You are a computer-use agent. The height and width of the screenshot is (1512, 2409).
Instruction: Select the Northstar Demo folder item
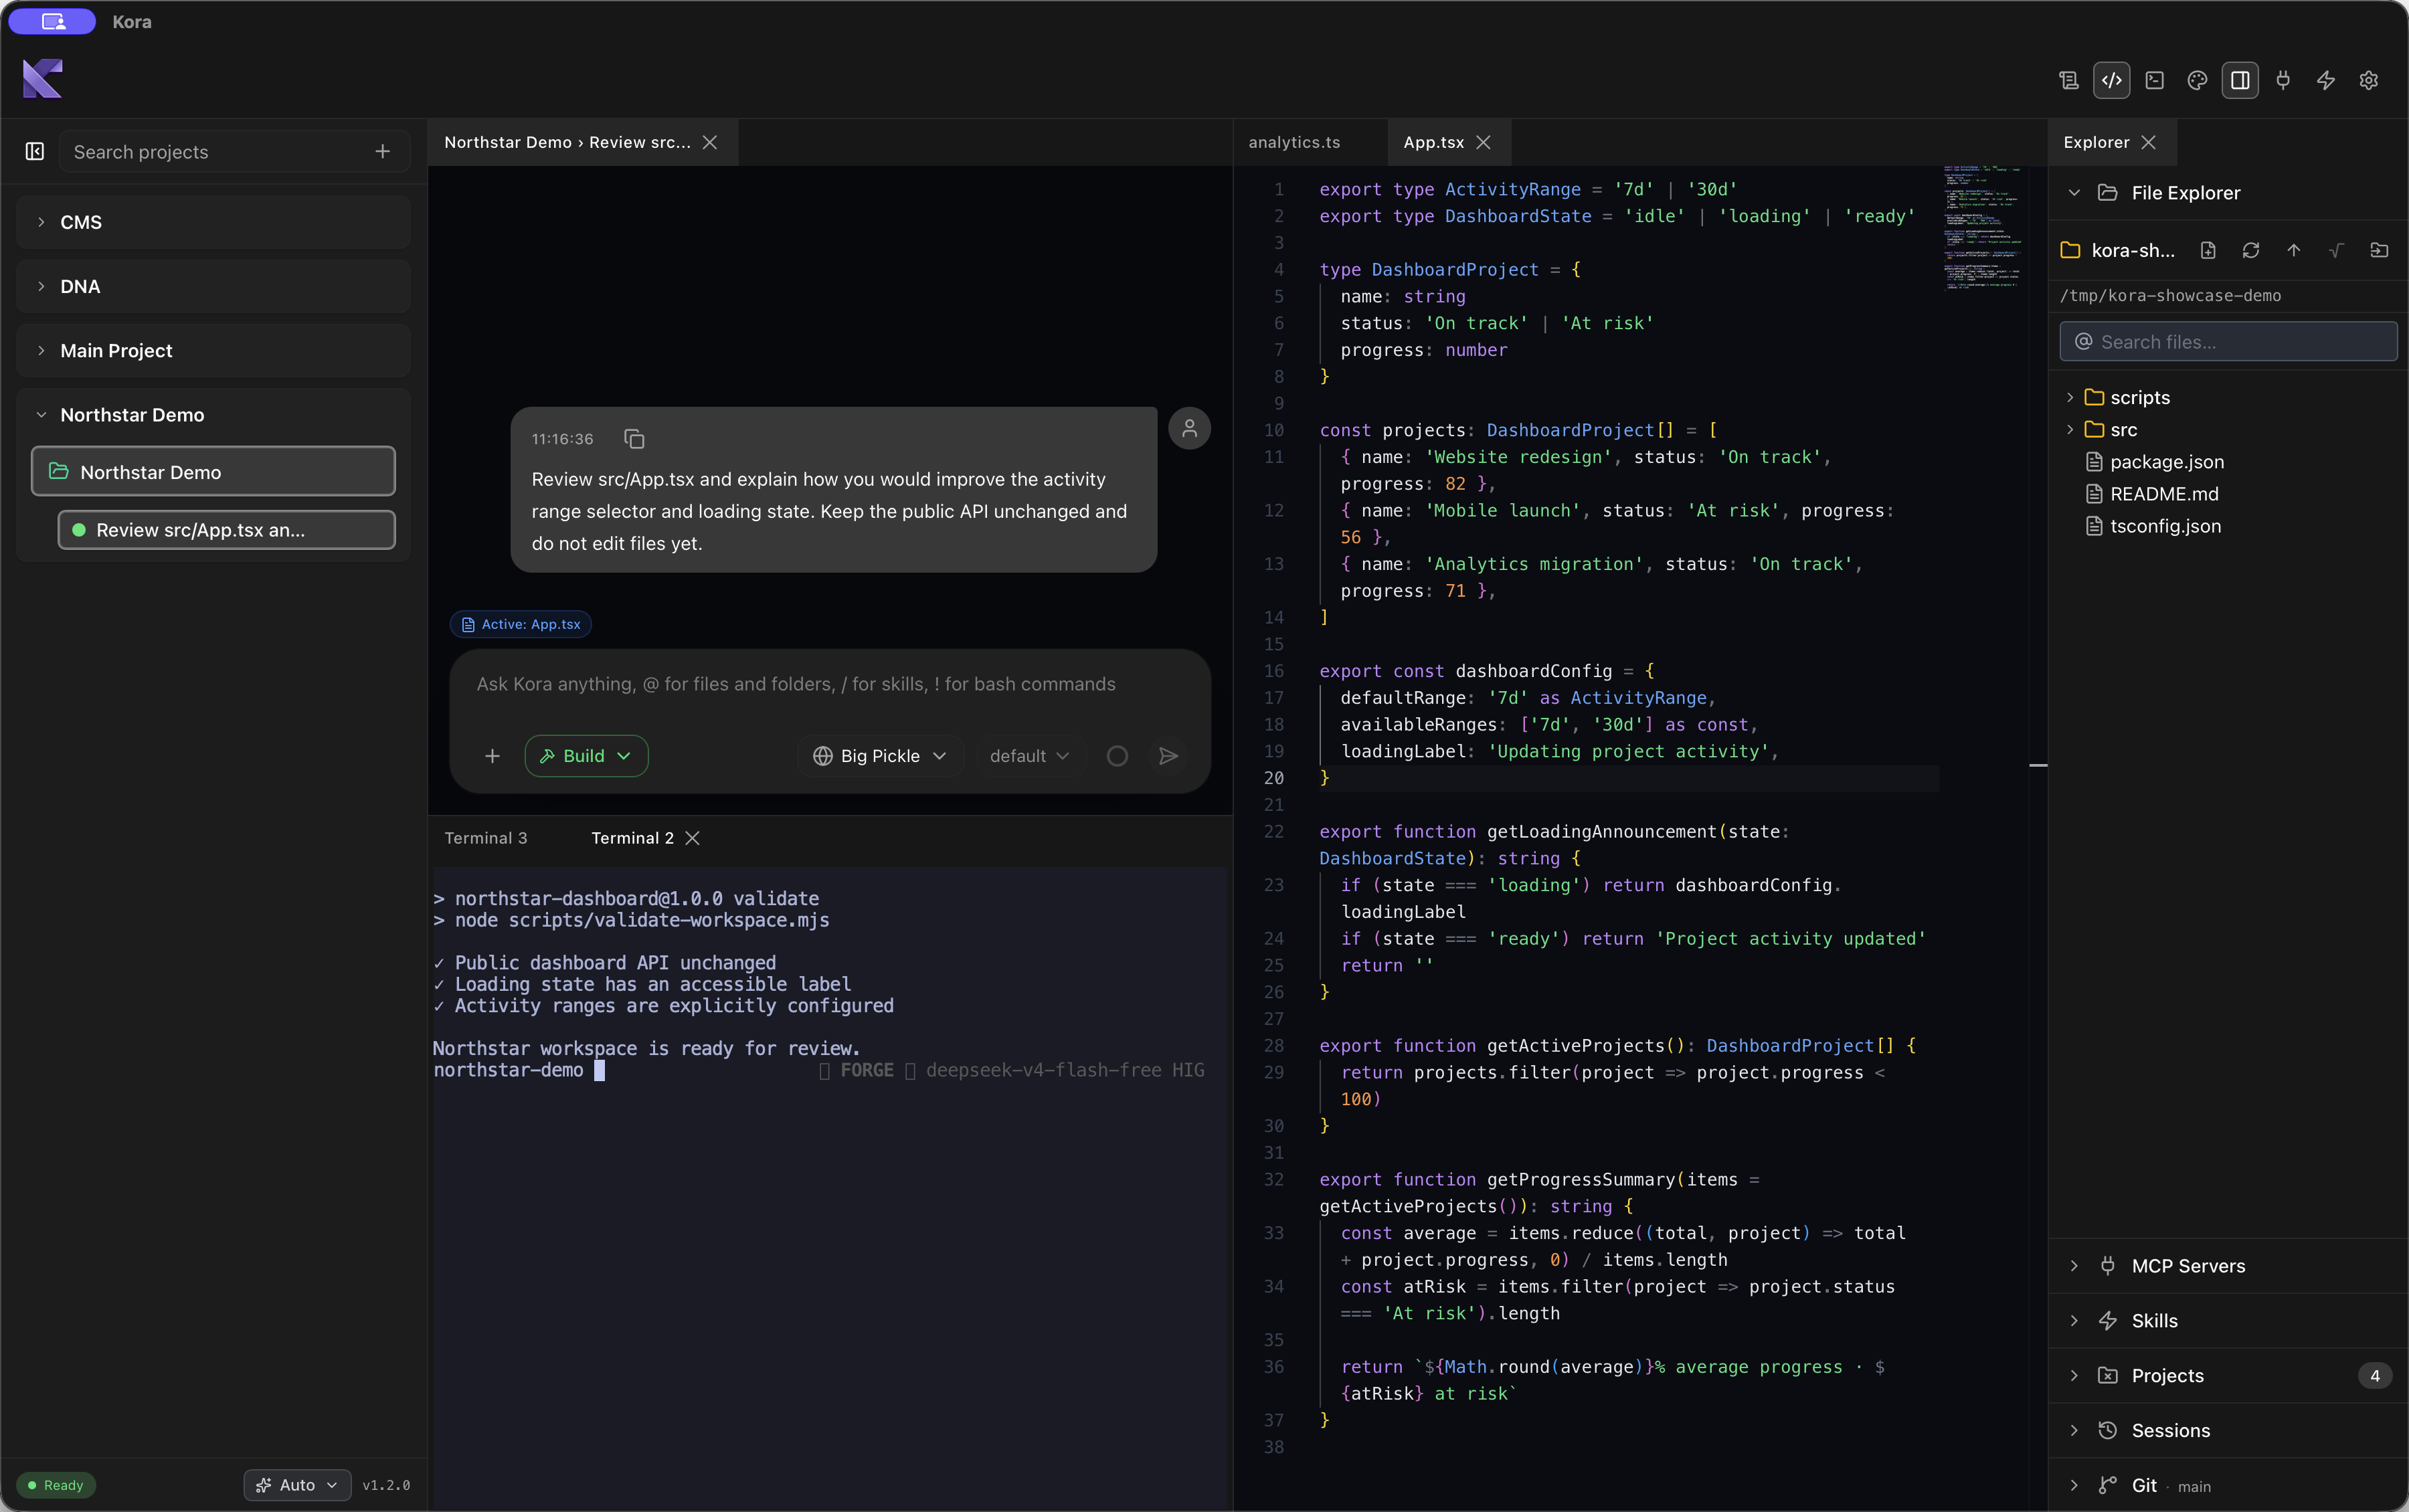click(213, 471)
